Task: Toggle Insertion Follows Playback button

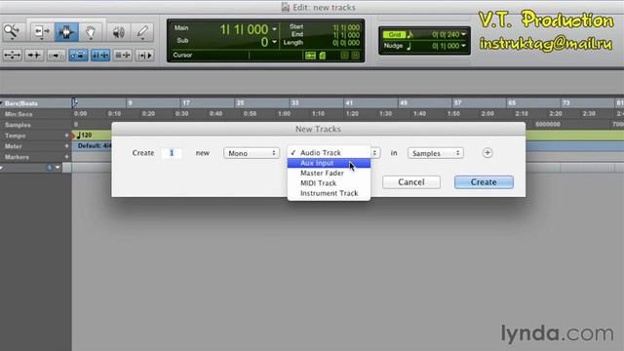Action: pyautogui.click(x=144, y=55)
